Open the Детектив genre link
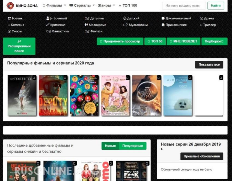Viewport: 232px width, 181px height. (x=94, y=18)
